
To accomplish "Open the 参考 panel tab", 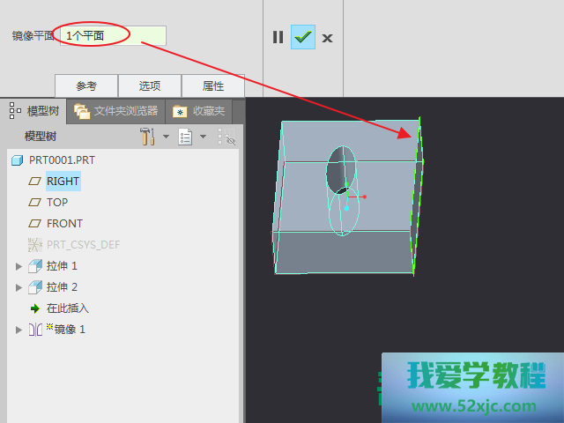I will (86, 85).
